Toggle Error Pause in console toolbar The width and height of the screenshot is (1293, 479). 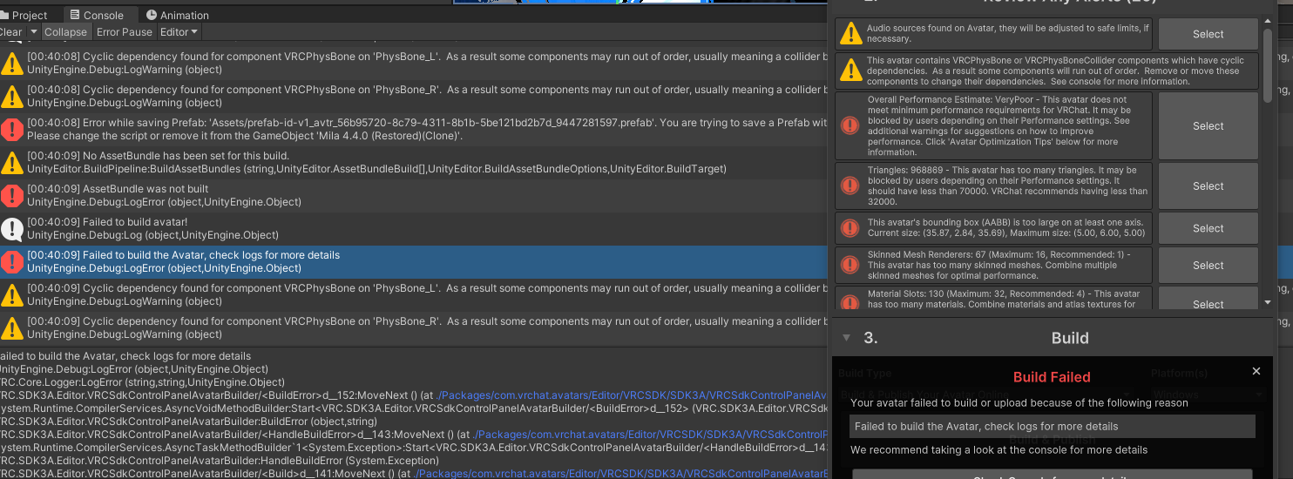click(x=125, y=32)
